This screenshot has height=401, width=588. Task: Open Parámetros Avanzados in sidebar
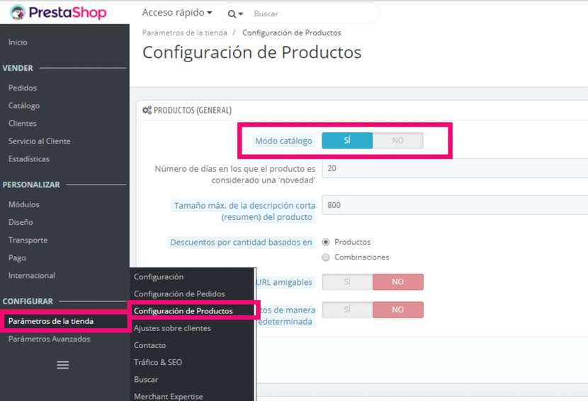(x=50, y=339)
